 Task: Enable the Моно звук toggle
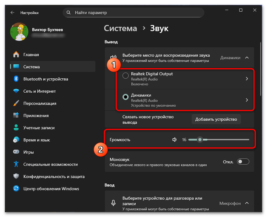tap(243, 162)
